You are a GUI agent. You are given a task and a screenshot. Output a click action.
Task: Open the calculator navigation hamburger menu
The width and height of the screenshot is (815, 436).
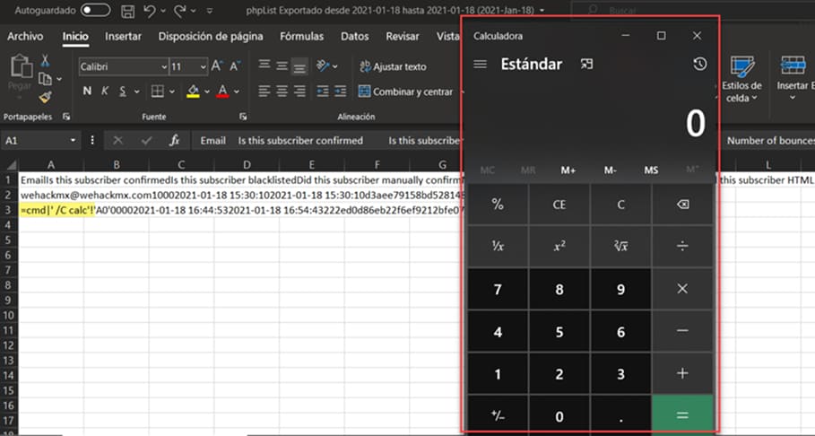(481, 65)
